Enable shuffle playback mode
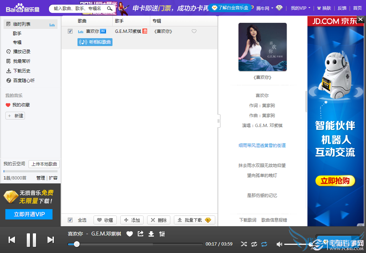The width and height of the screenshot is (366, 253). (244, 244)
